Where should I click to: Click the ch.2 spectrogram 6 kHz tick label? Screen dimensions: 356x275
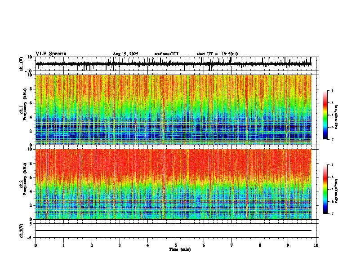(x=31, y=177)
